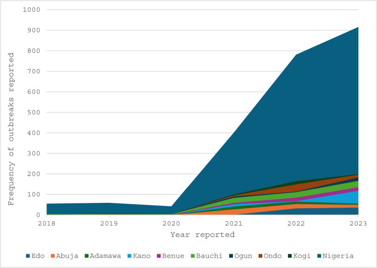Image resolution: width=377 pixels, height=268 pixels.
Task: Select the 1000 y-axis value label
Action: 32,10
